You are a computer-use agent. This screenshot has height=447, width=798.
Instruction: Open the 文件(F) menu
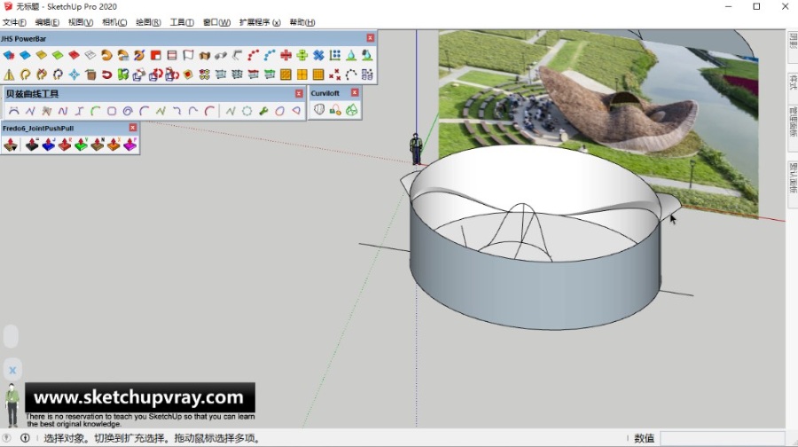coord(14,22)
